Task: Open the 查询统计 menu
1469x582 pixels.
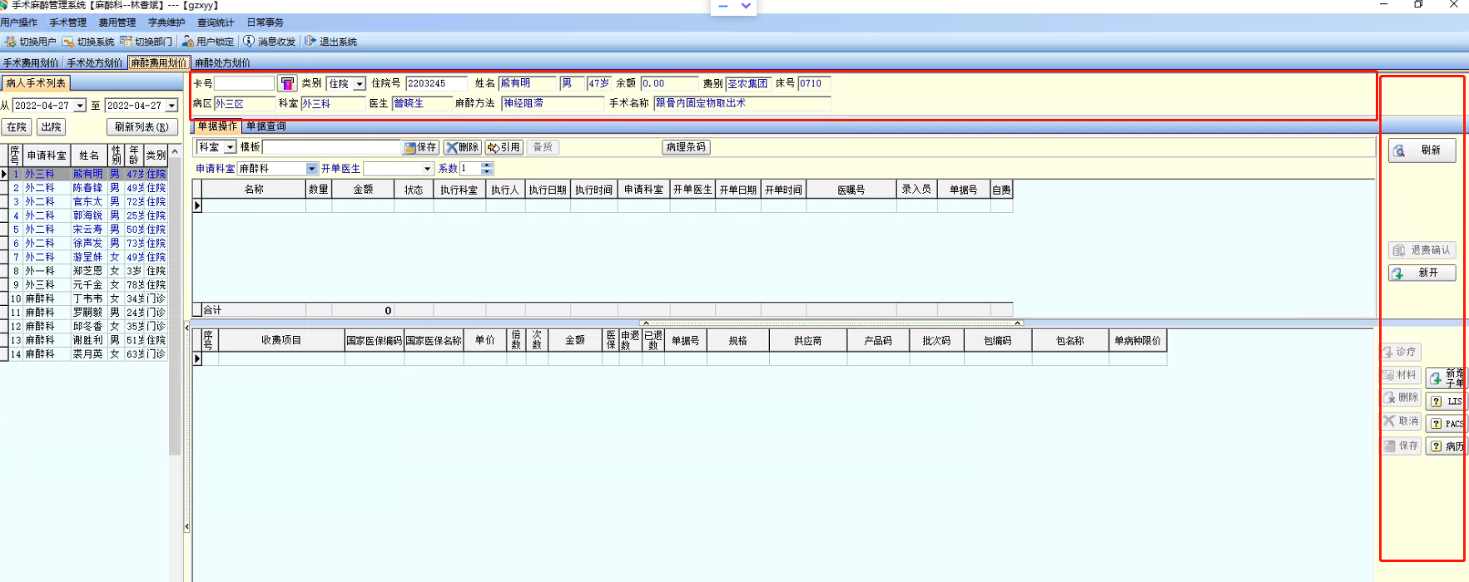Action: (216, 22)
